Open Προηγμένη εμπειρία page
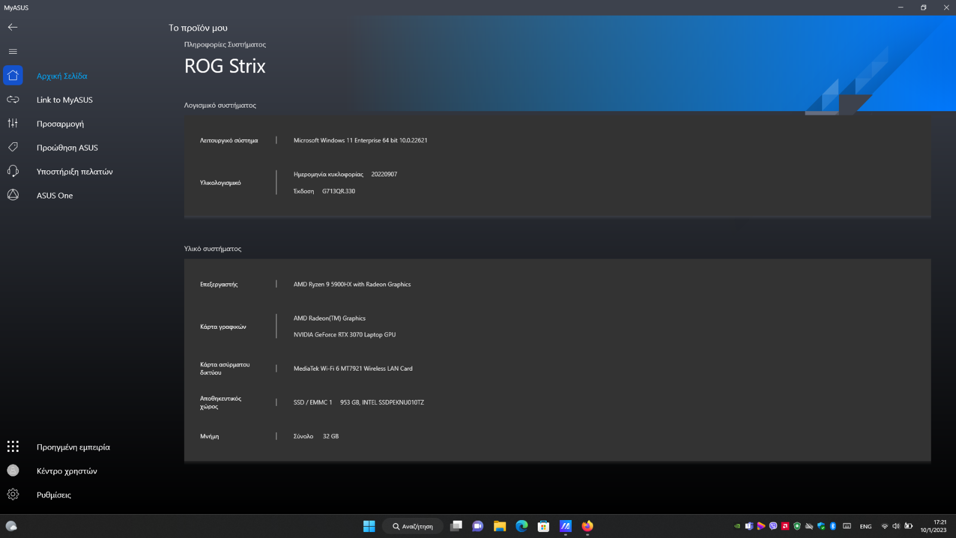The height and width of the screenshot is (538, 956). (73, 447)
